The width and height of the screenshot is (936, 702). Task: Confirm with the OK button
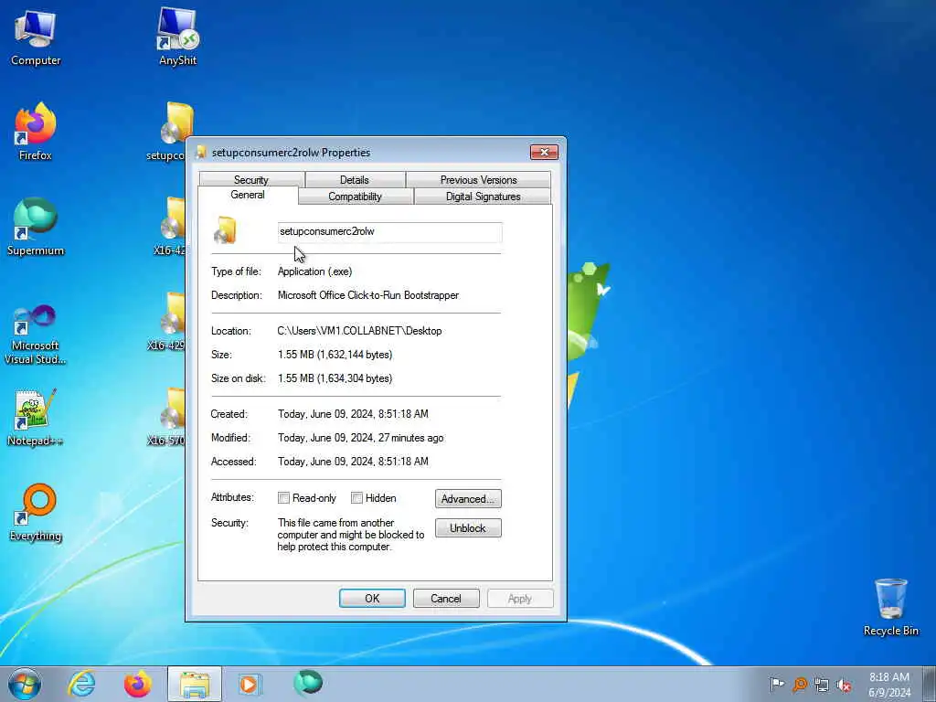click(x=373, y=598)
